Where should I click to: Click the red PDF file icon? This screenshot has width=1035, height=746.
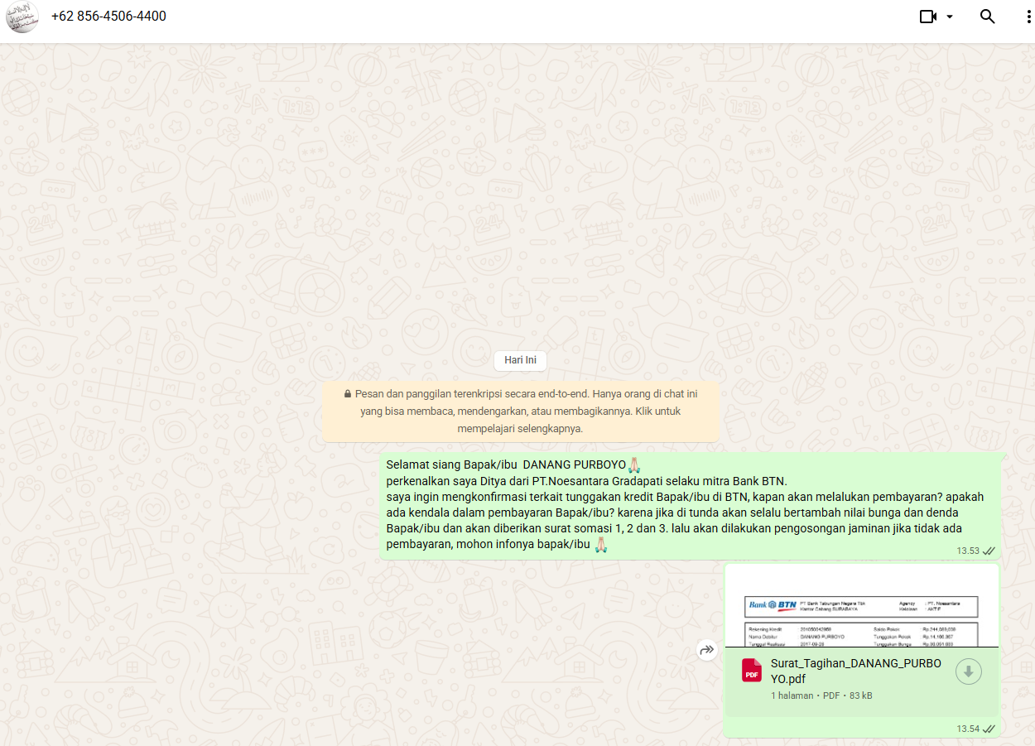coord(752,671)
